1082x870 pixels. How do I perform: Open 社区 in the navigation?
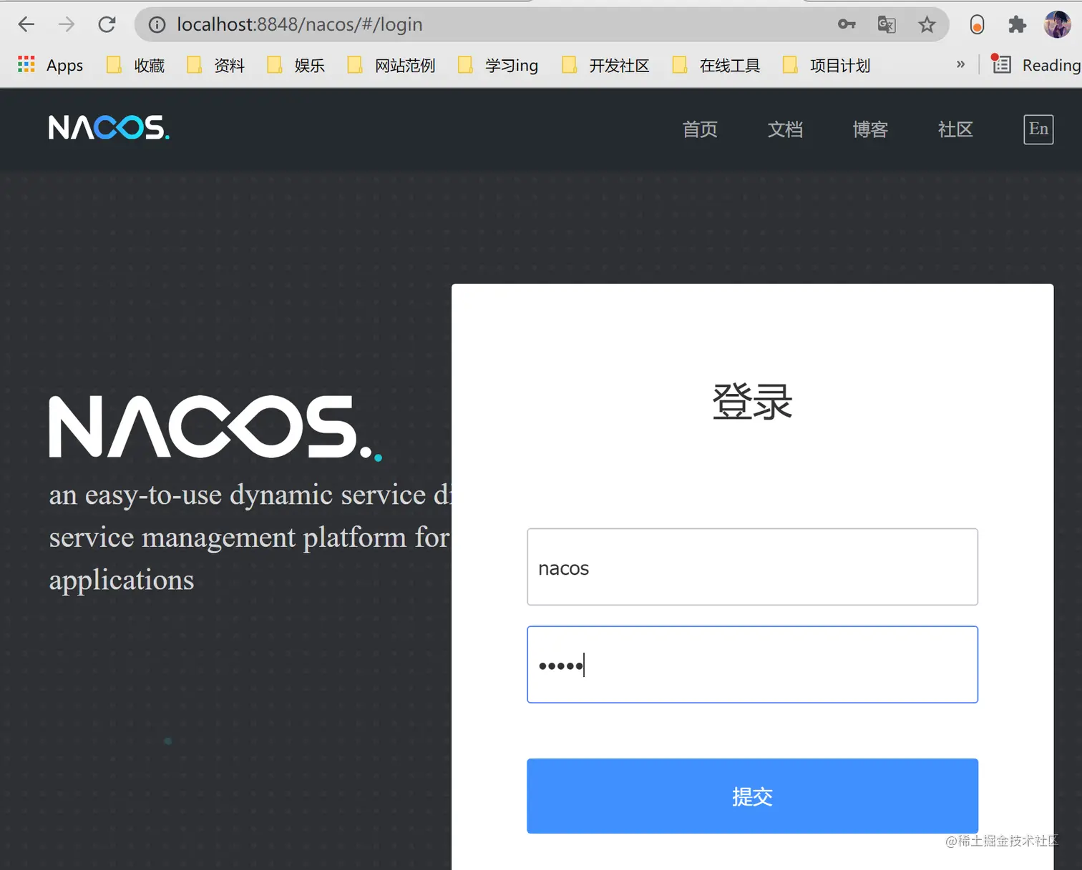pos(955,129)
